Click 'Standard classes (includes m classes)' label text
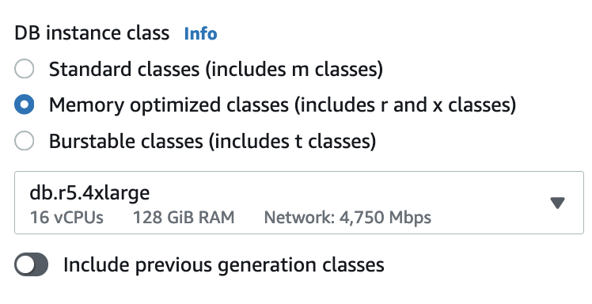Viewport: 592px width, 304px height. click(216, 70)
